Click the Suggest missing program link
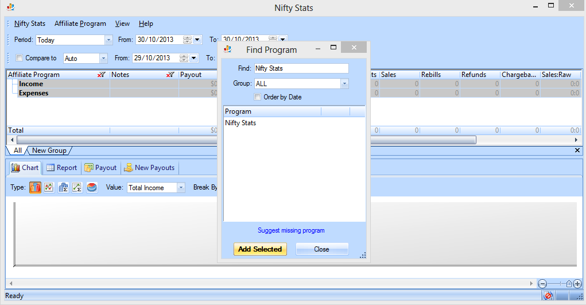The width and height of the screenshot is (586, 305). coord(291,230)
